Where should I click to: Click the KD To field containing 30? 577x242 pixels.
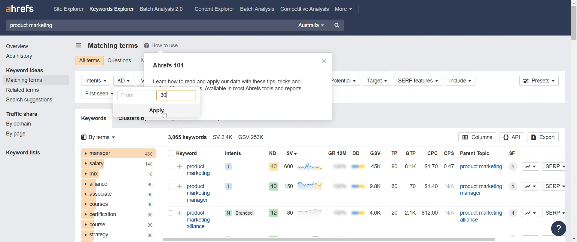pos(176,95)
